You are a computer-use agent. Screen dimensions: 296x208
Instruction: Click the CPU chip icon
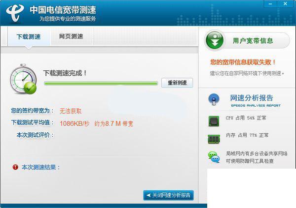[x=214, y=121]
